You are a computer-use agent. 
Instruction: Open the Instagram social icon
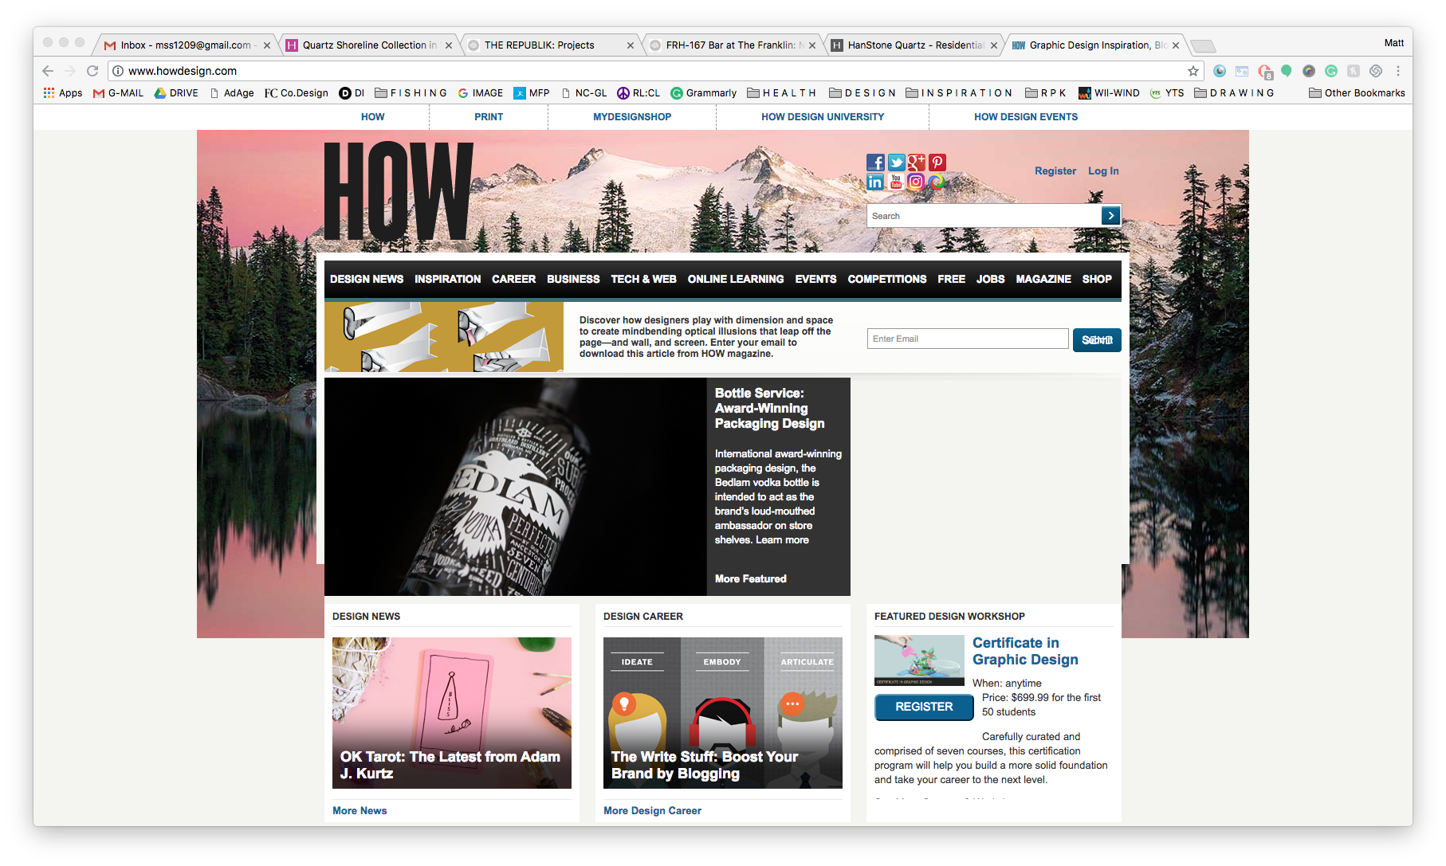click(917, 182)
